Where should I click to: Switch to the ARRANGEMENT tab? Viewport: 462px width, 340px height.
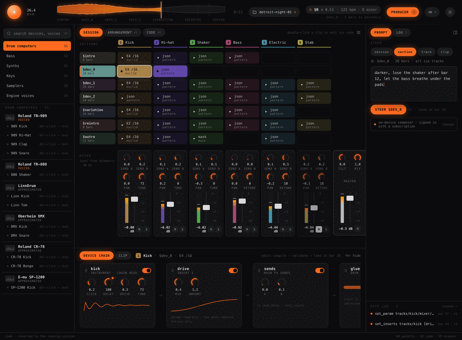123,32
